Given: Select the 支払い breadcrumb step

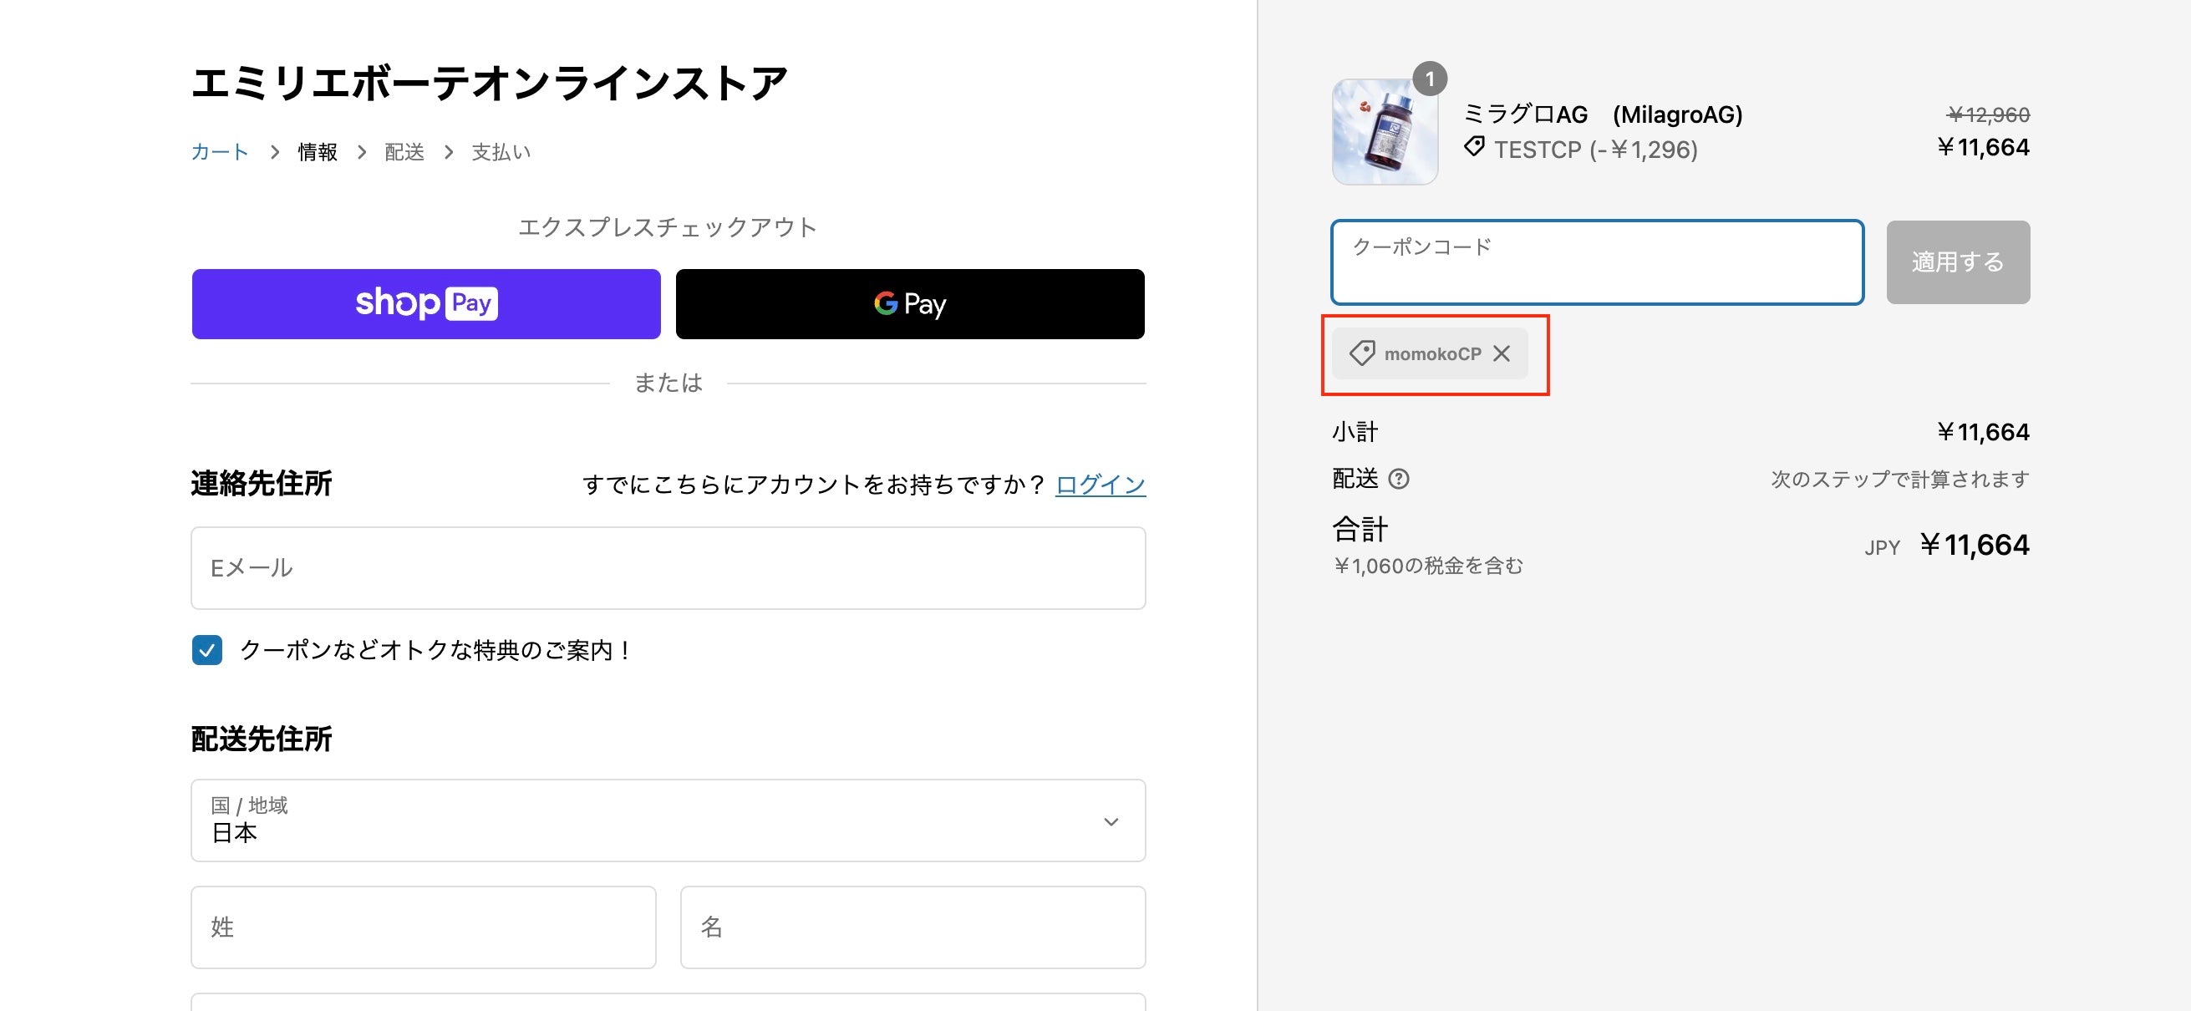Looking at the screenshot, I should (501, 152).
